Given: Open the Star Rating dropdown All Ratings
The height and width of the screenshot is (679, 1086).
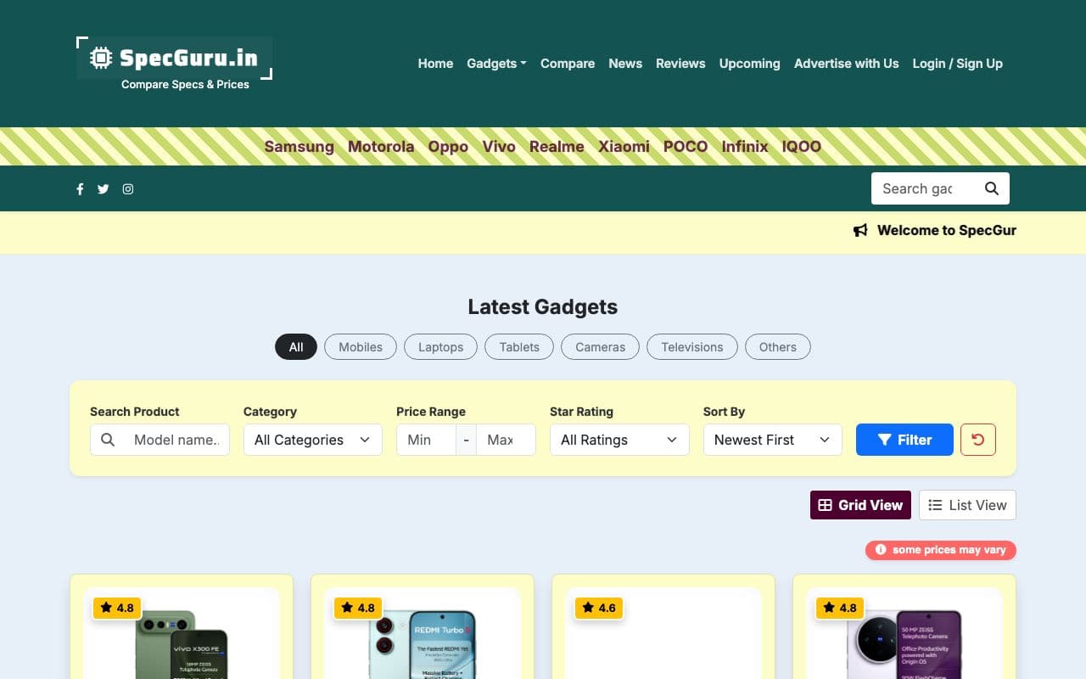Looking at the screenshot, I should (619, 440).
